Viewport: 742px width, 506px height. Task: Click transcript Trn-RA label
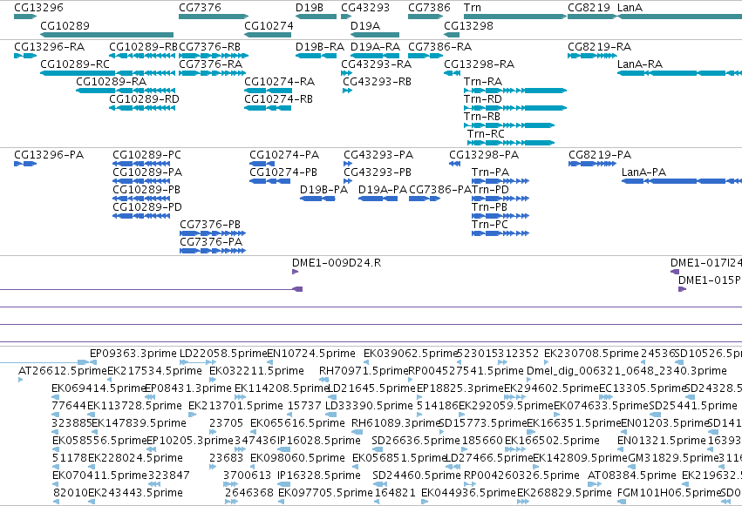(483, 82)
